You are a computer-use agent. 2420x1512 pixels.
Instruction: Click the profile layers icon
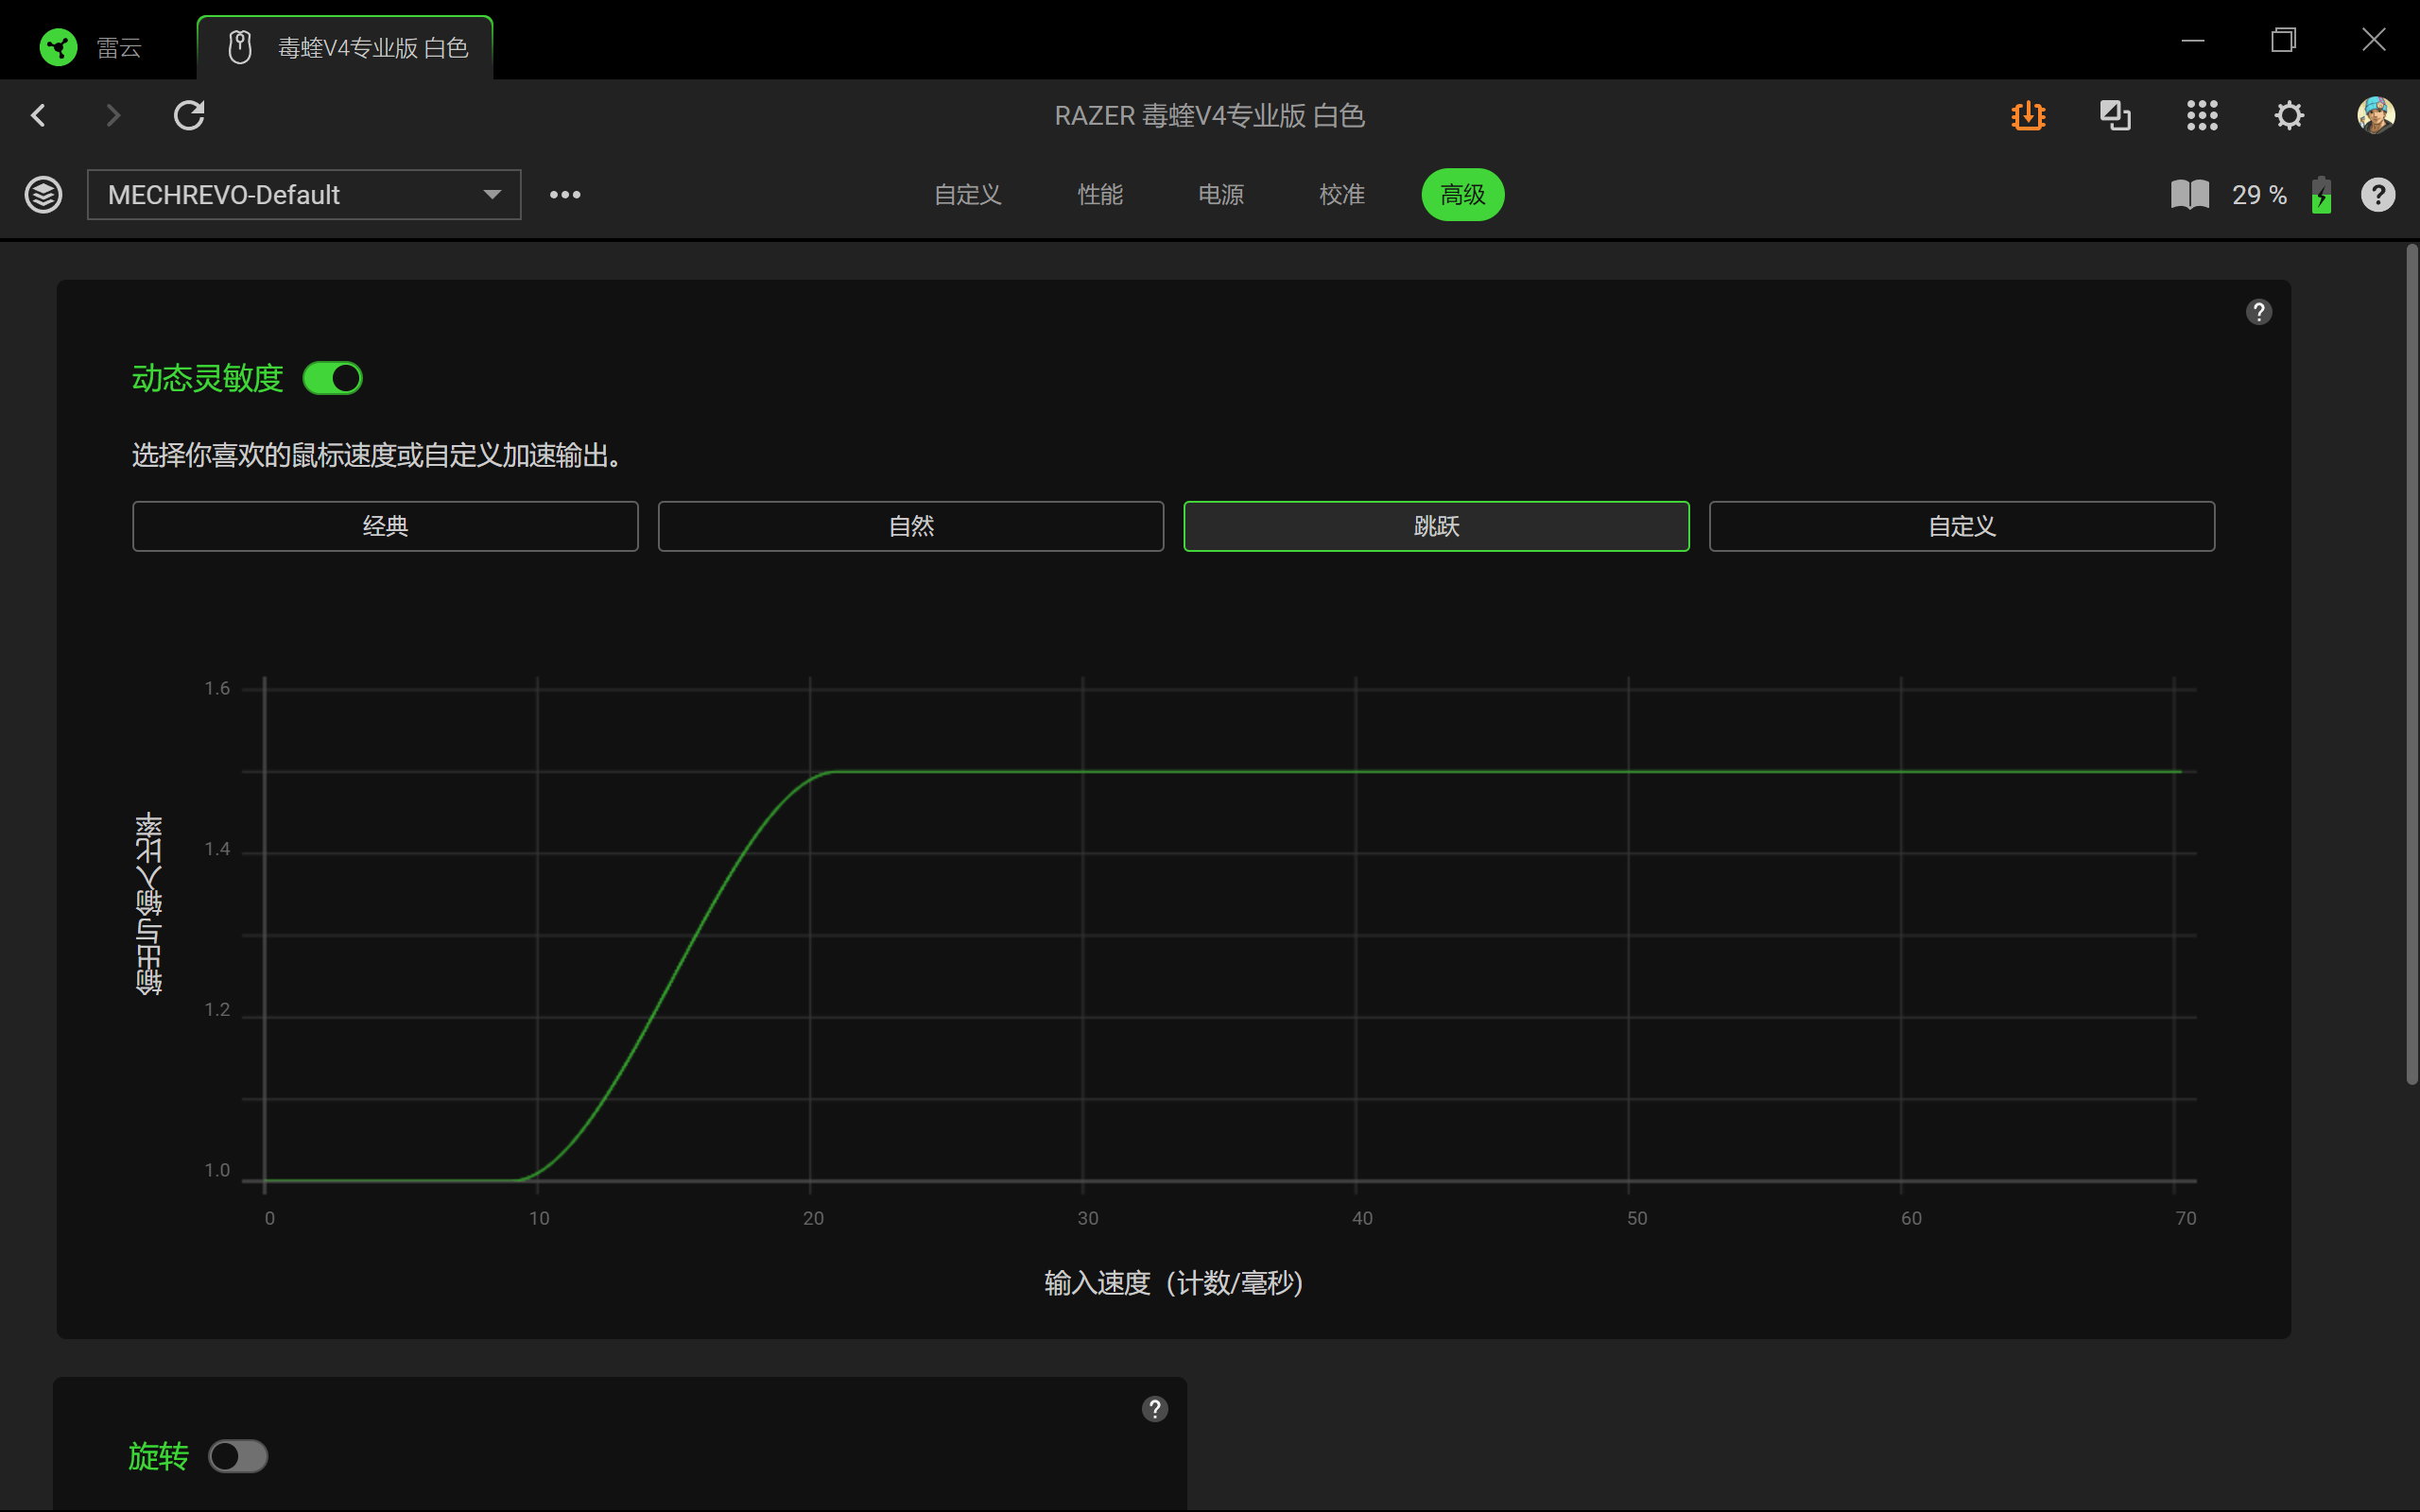(43, 194)
